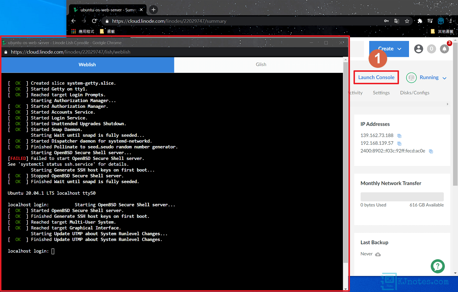Click the IP Addresses heading
Image resolution: width=458 pixels, height=292 pixels.
(375, 124)
